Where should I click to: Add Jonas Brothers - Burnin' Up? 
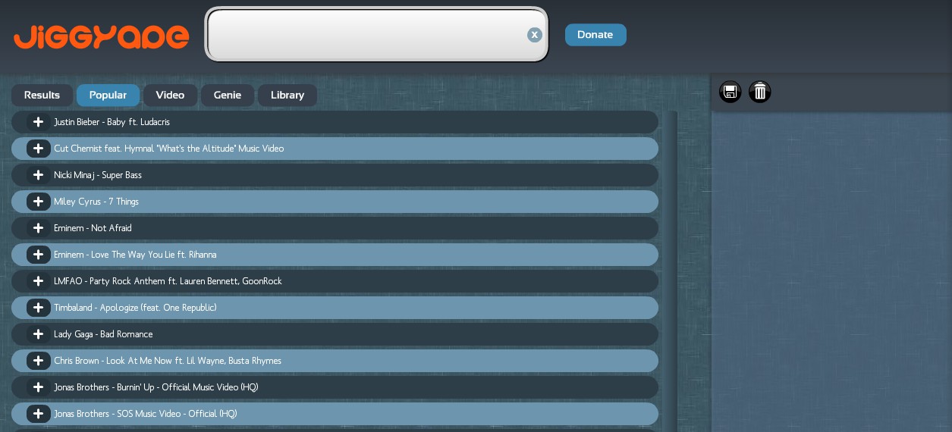click(38, 387)
